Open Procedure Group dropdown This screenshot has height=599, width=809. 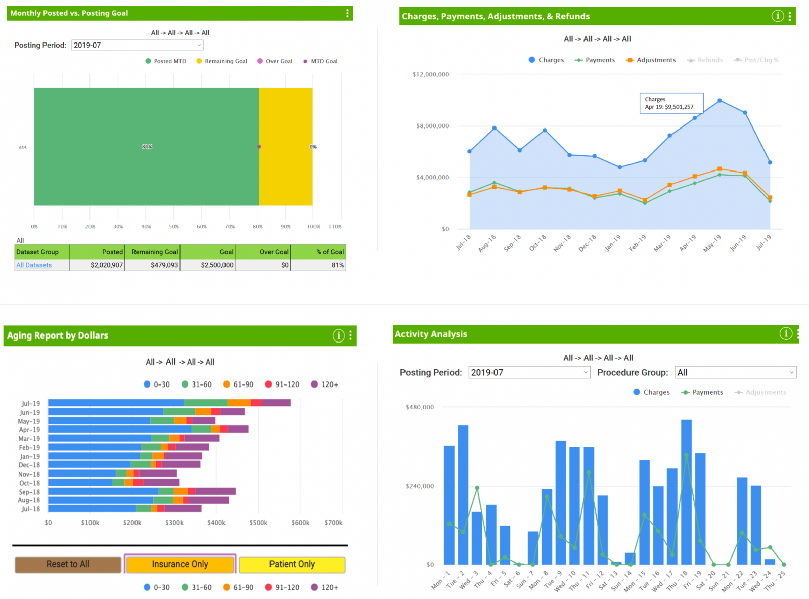point(736,372)
